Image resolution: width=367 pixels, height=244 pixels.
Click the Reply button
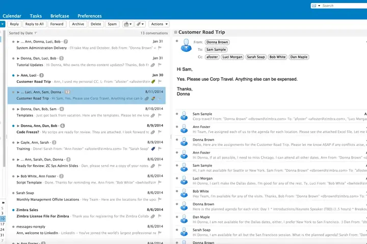click(14, 24)
